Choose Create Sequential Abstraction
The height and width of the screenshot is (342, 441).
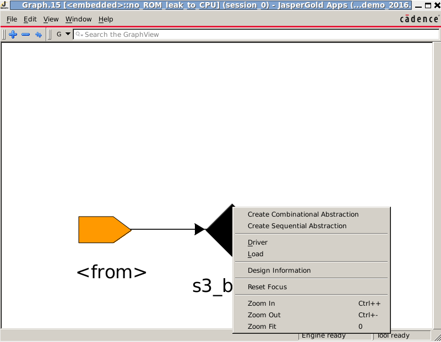[x=312, y=226]
